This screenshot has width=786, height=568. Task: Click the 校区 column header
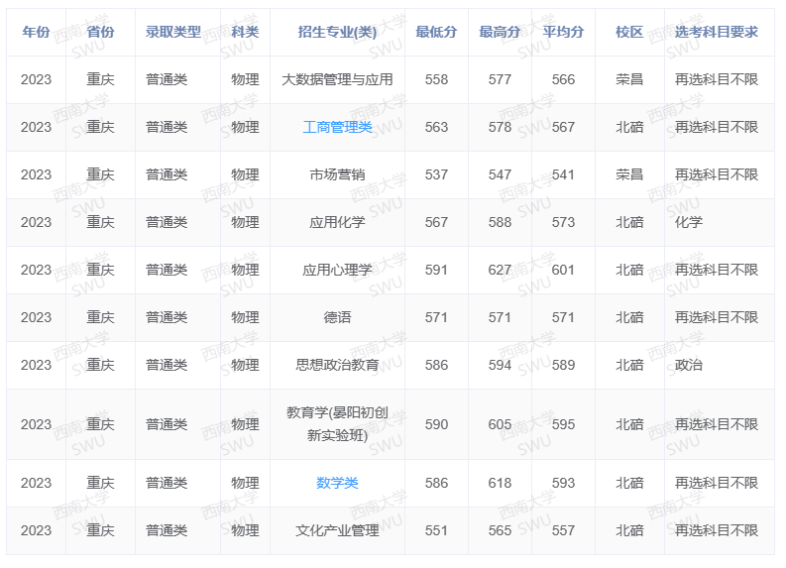pyautogui.click(x=629, y=32)
